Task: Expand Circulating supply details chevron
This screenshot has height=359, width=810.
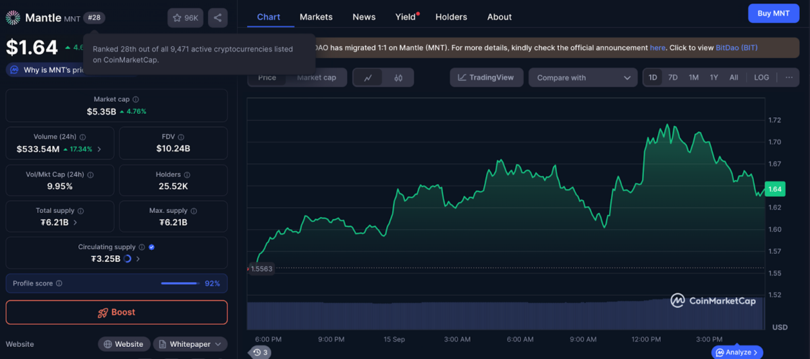Action: click(138, 259)
